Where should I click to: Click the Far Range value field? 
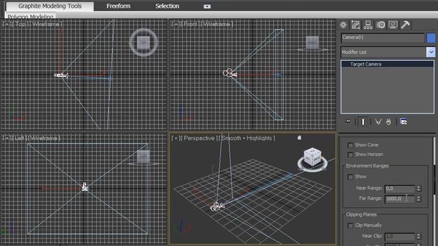click(x=400, y=199)
